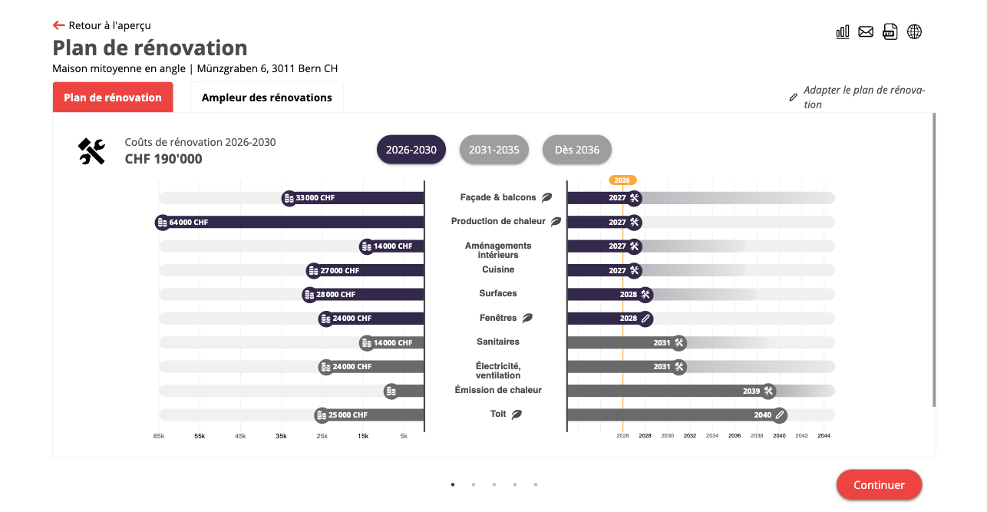Image resolution: width=987 pixels, height=512 pixels.
Task: Click the envelope email icon
Action: coord(866,31)
